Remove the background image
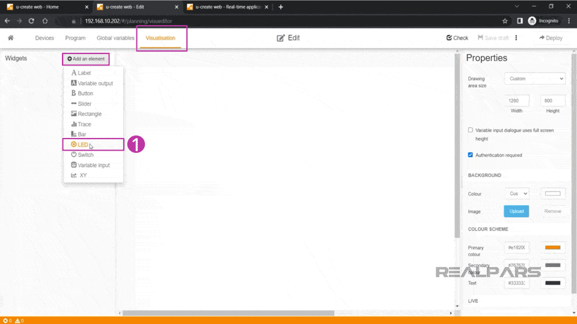Screen dimensions: 577x324 click(553, 211)
